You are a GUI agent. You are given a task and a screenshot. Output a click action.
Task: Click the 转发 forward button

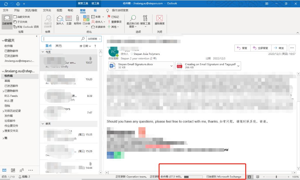278,48
